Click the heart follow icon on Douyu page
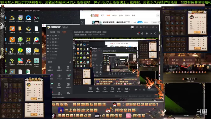The width and height of the screenshot is (211, 119). (x=82, y=22)
